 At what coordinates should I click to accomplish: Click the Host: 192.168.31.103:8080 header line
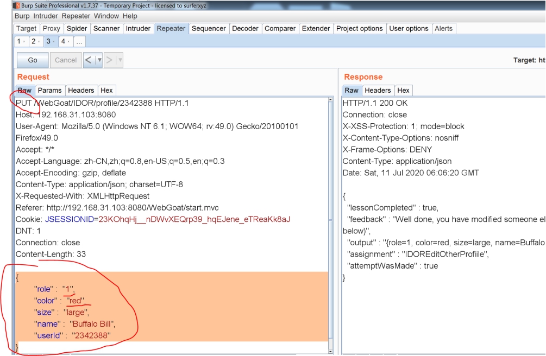66,115
